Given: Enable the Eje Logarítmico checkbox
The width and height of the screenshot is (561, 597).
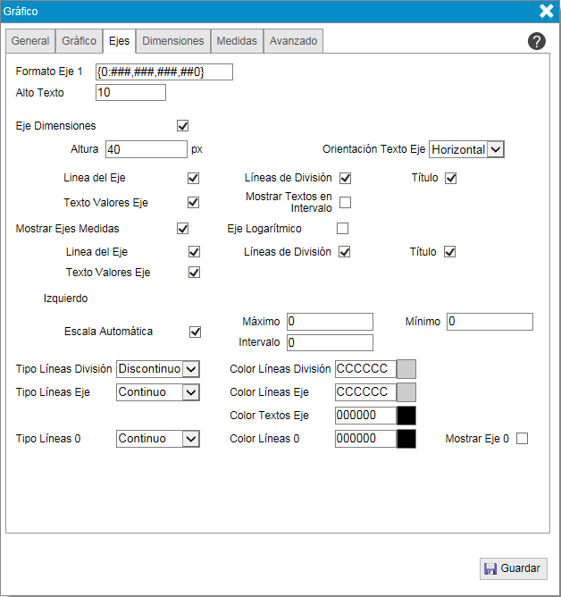Looking at the screenshot, I should (342, 229).
